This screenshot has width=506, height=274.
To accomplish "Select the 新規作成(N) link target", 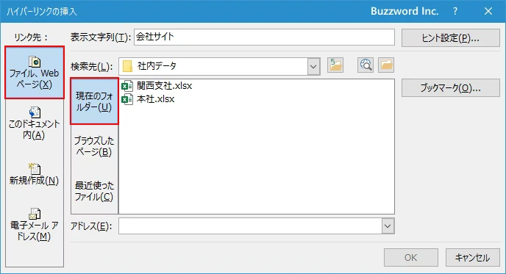I will (x=35, y=174).
